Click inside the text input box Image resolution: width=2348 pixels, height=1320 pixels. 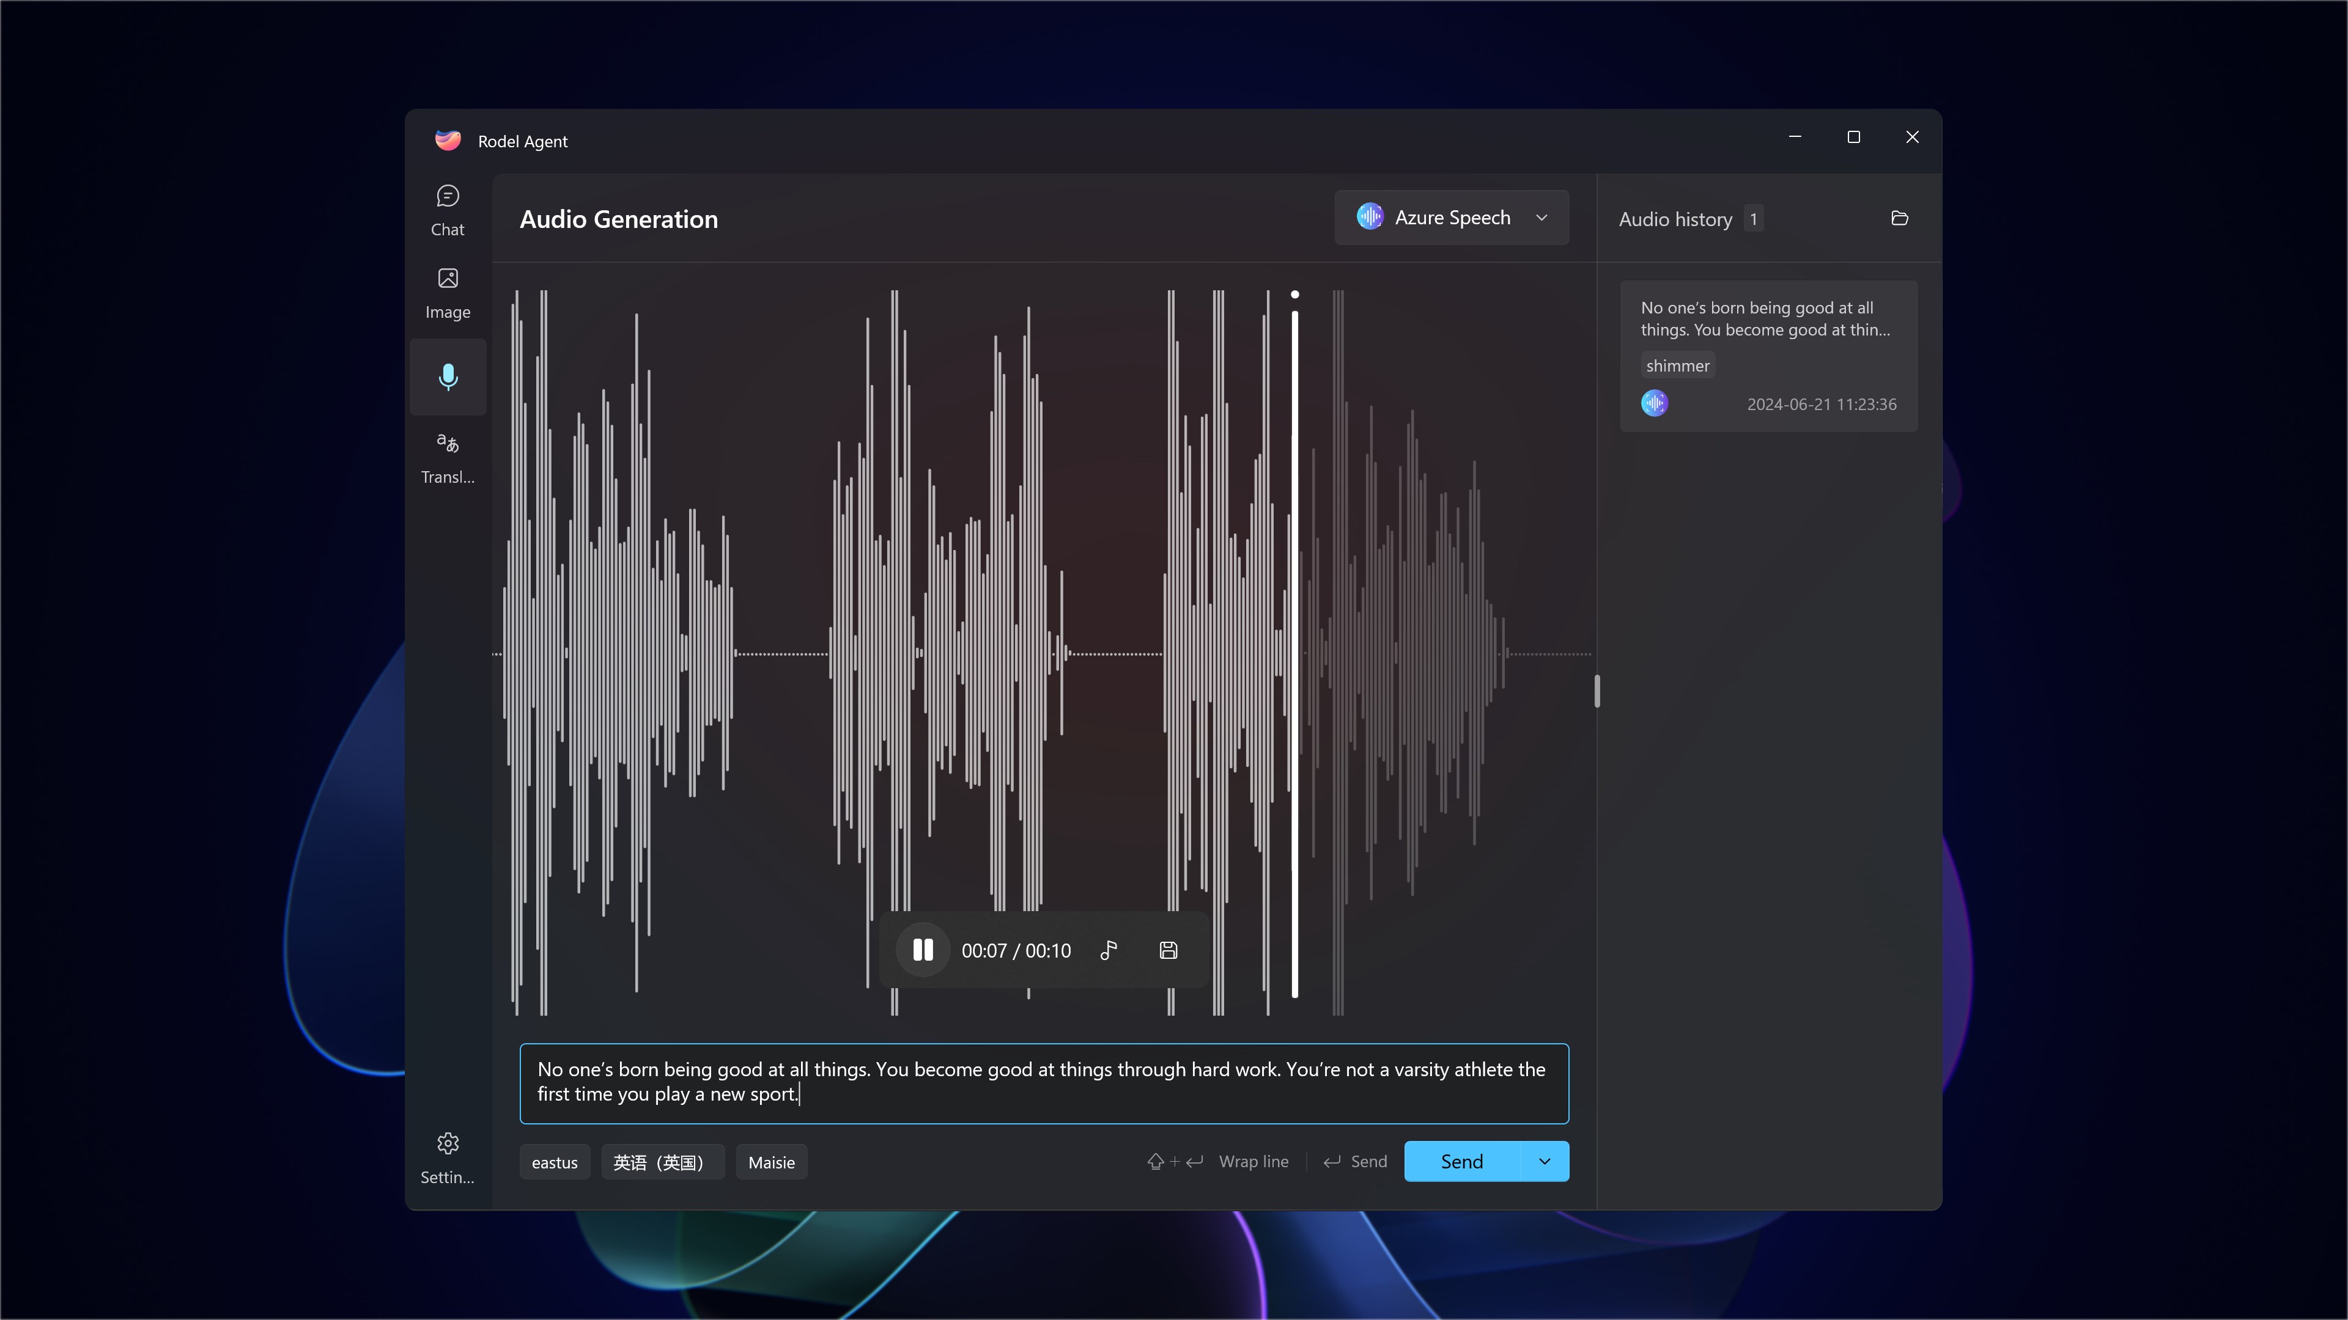point(1043,1082)
